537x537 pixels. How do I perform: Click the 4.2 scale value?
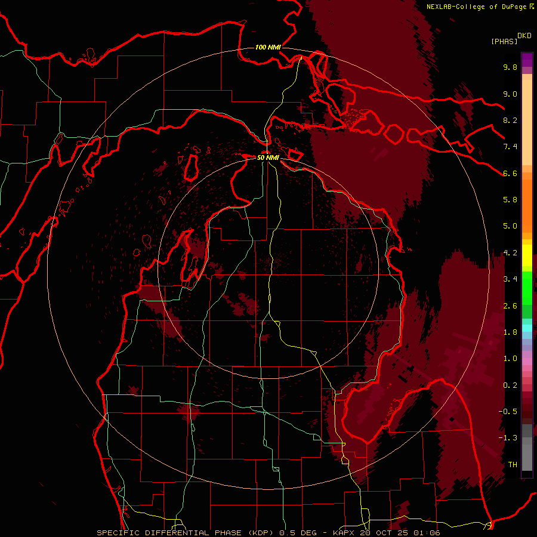point(510,253)
